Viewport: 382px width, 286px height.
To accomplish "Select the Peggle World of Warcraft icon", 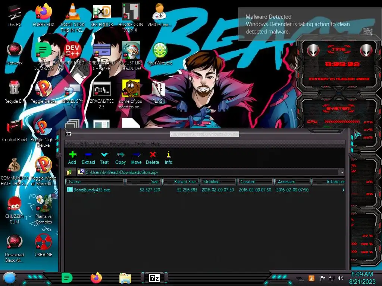I will pyautogui.click(x=43, y=172).
